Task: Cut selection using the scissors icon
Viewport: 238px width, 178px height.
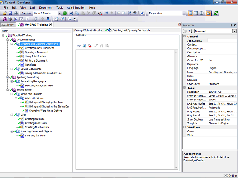Action: pyautogui.click(x=72, y=13)
